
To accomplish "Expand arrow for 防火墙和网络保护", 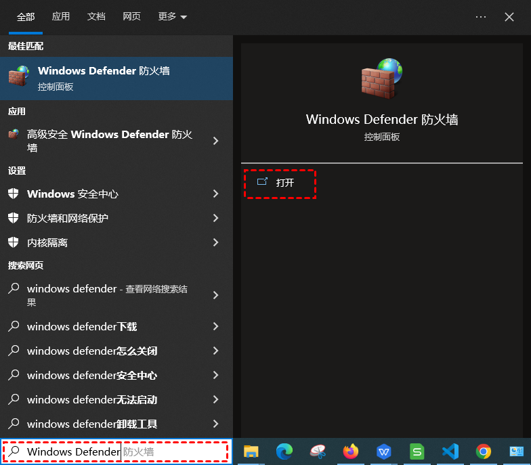I will [x=215, y=218].
